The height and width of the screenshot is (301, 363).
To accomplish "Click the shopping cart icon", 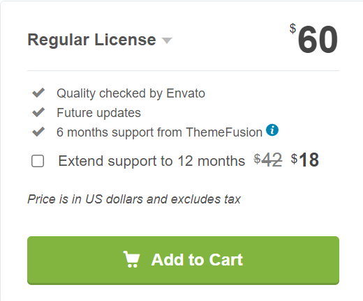I will (131, 259).
